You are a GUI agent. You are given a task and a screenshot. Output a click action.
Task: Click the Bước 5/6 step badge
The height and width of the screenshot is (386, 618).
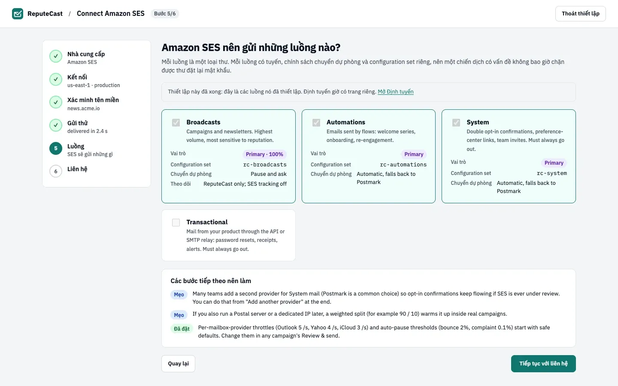point(165,14)
